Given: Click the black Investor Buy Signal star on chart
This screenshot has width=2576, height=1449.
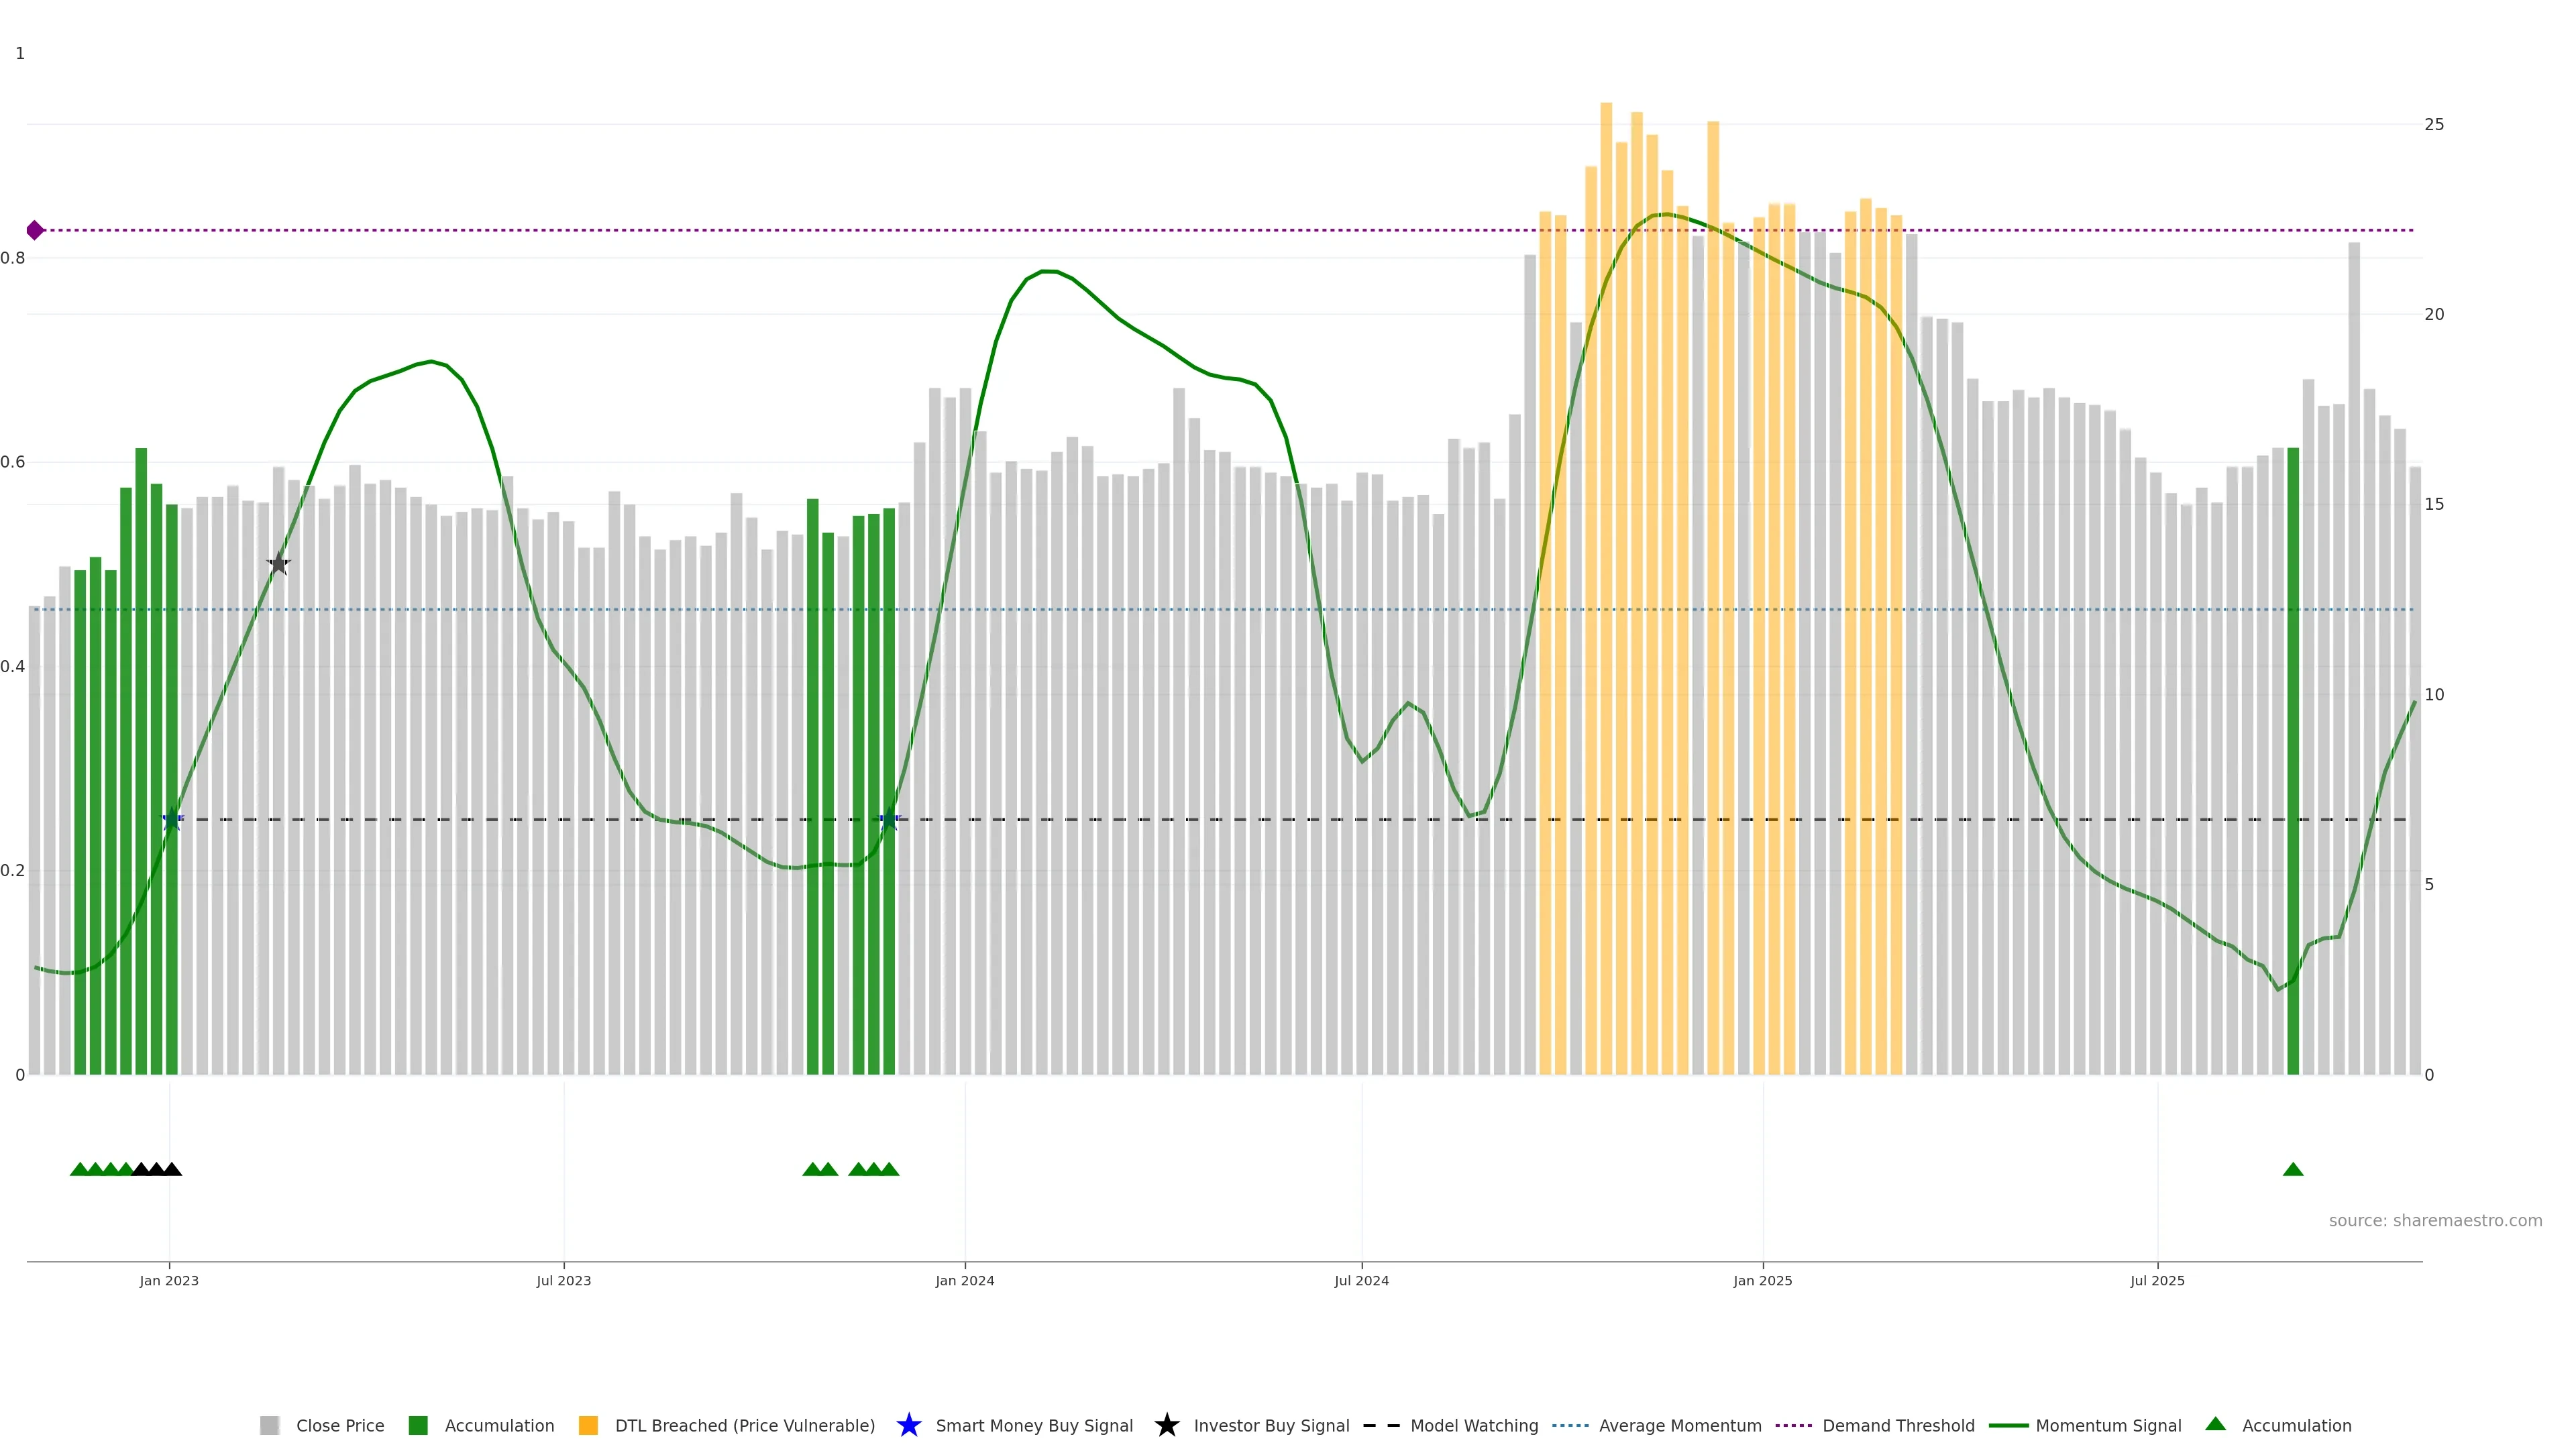Looking at the screenshot, I should [x=279, y=564].
